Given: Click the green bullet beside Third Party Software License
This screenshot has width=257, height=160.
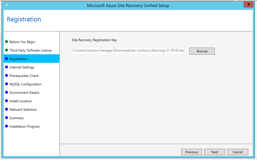Looking at the screenshot, I should 6,50.
